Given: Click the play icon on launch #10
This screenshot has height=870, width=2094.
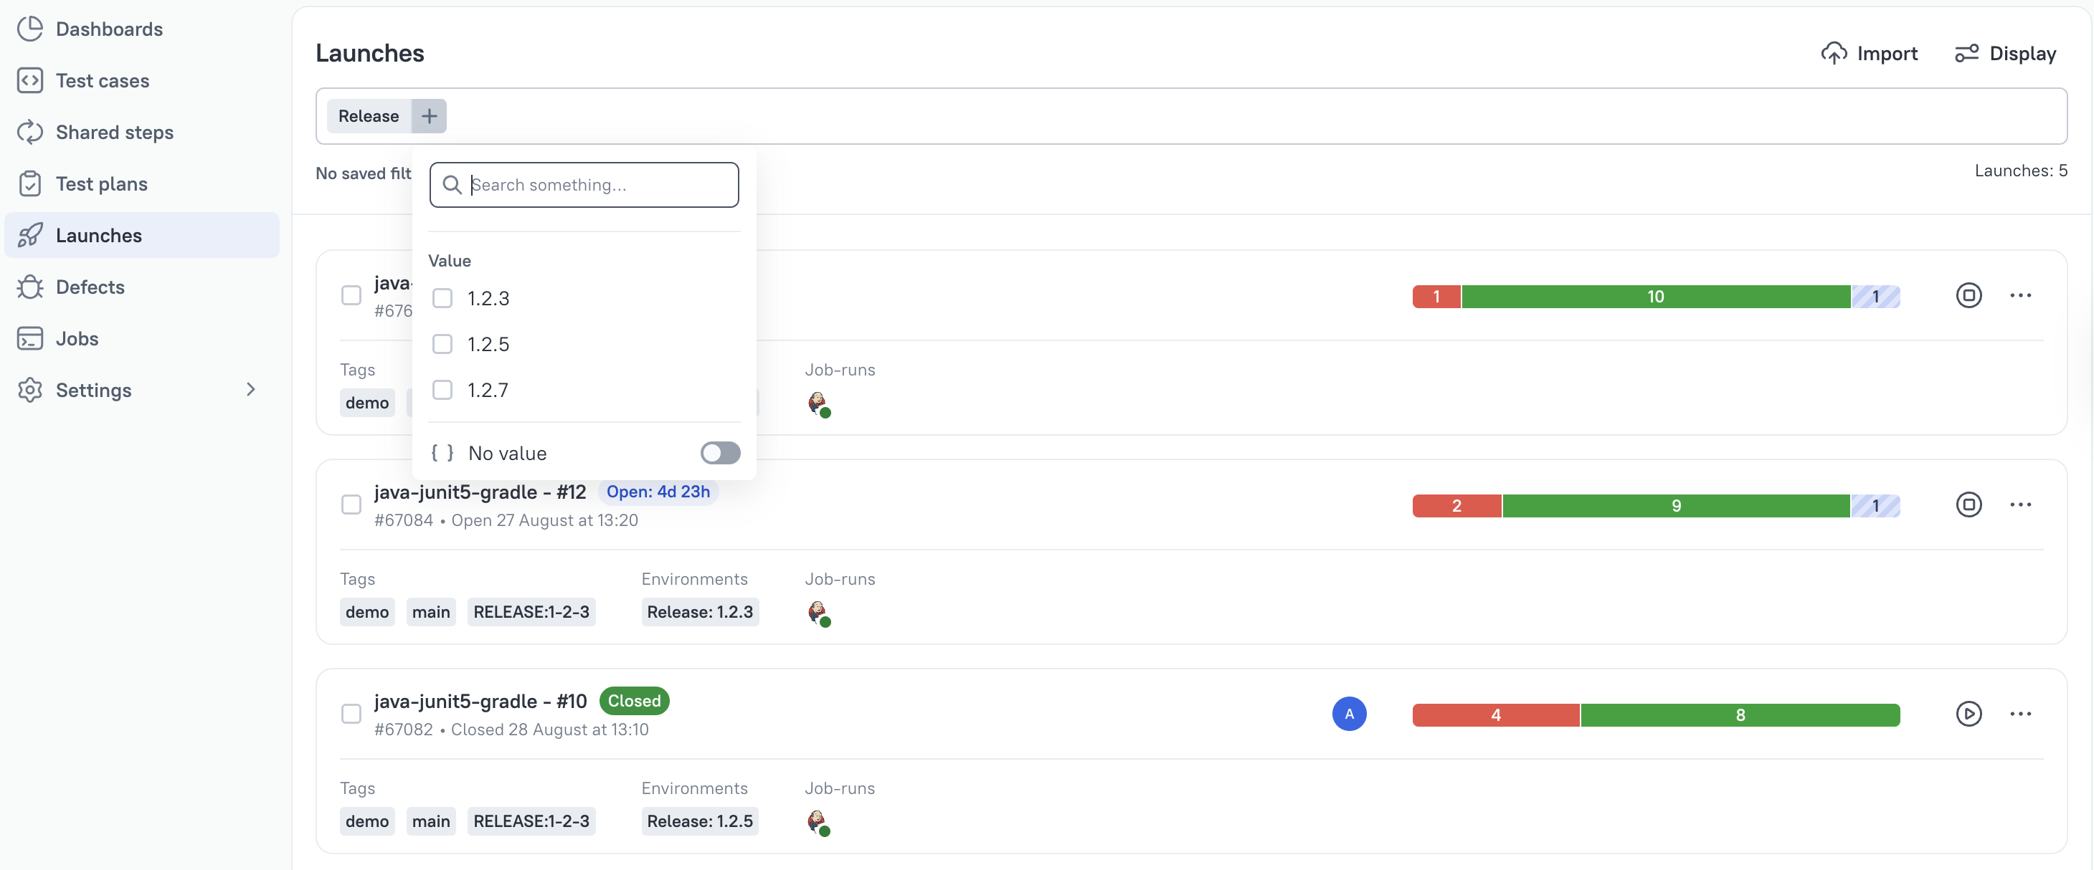Looking at the screenshot, I should 1968,714.
